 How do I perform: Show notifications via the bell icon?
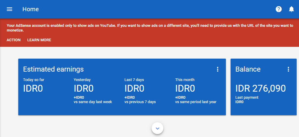pos(291,9)
